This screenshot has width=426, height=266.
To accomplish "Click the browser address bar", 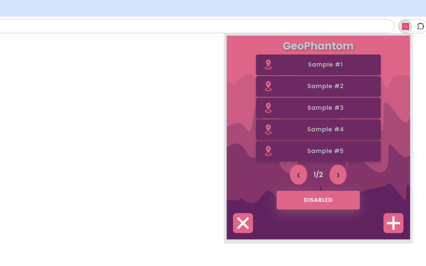I will (196, 26).
